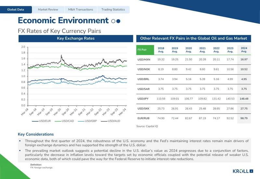Screen dimensions: 260x179
Task: Click the FX Pair column header
Action: tap(145, 50)
